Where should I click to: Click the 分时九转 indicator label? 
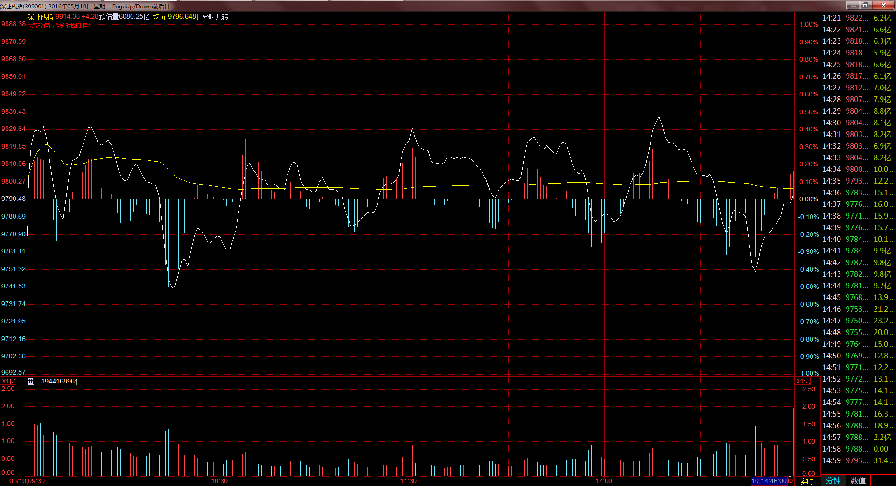coord(215,17)
